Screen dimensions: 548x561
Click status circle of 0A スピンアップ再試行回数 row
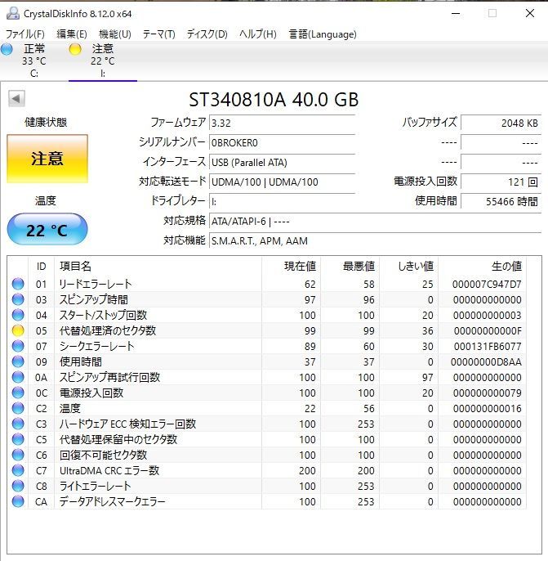[18, 377]
